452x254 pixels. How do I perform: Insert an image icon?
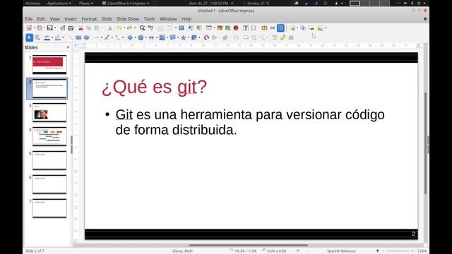[220, 28]
